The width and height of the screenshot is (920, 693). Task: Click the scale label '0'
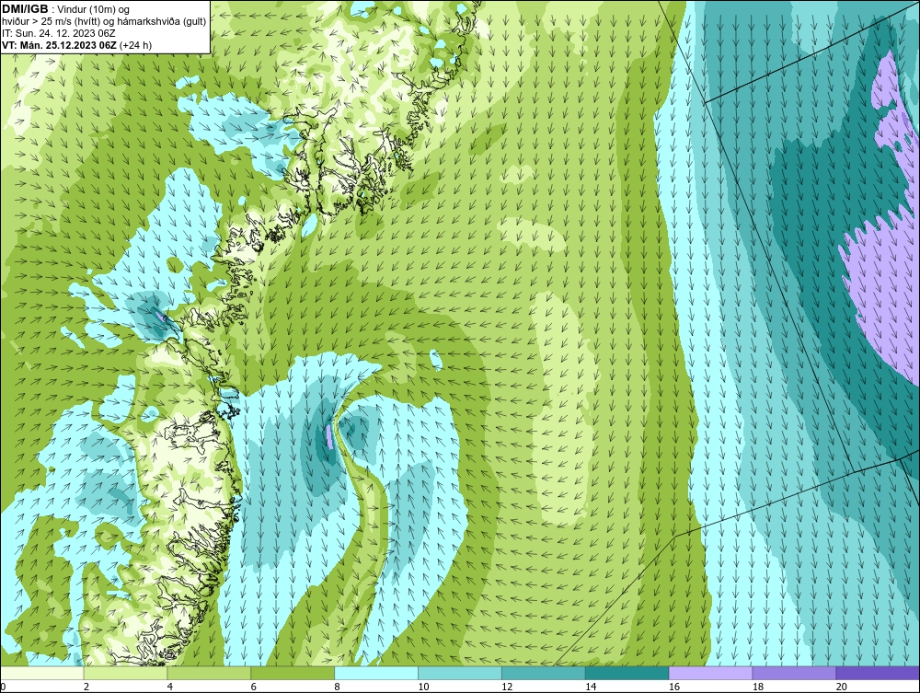(3, 687)
